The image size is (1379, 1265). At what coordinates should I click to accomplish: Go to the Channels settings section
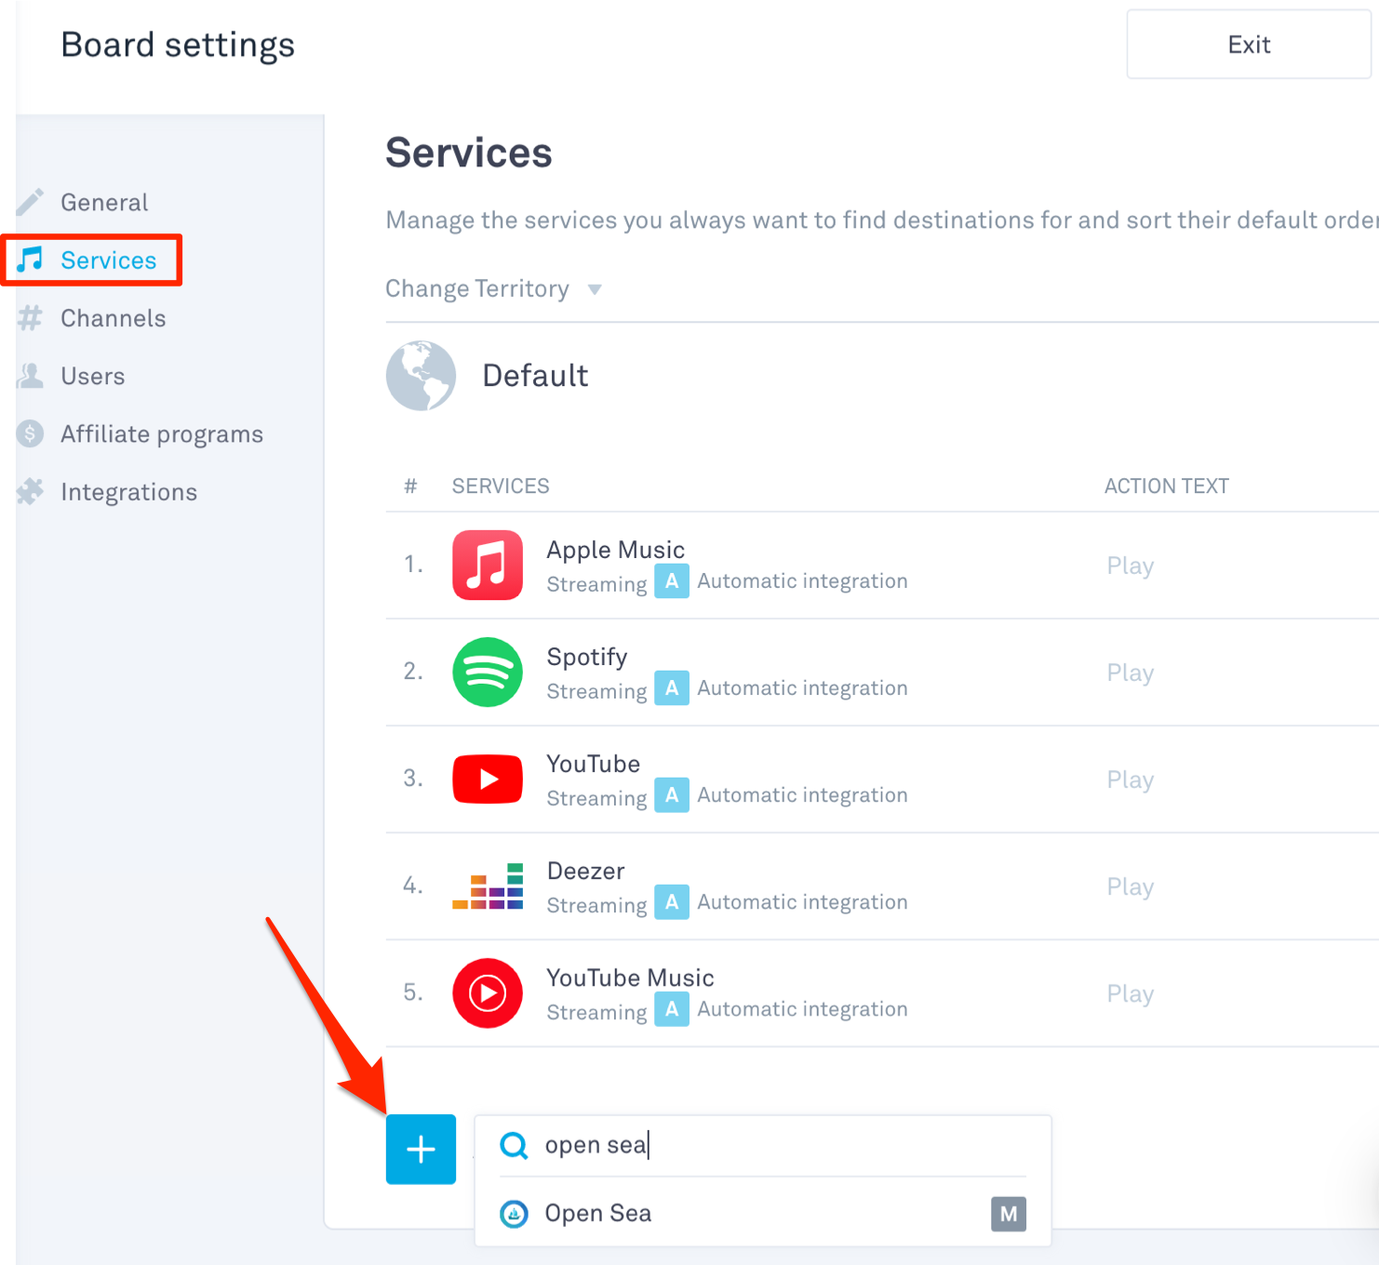click(113, 318)
